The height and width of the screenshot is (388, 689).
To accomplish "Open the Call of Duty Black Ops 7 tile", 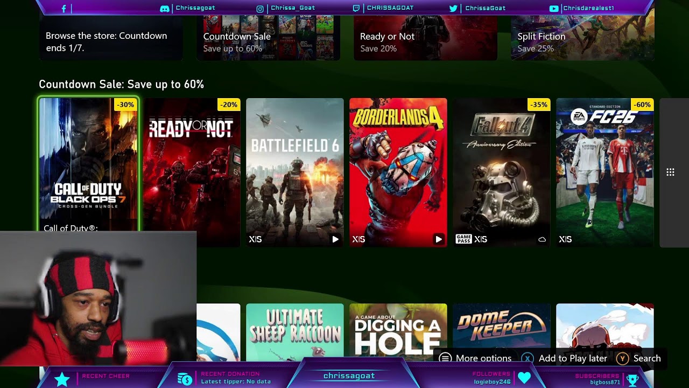I will tap(88, 164).
